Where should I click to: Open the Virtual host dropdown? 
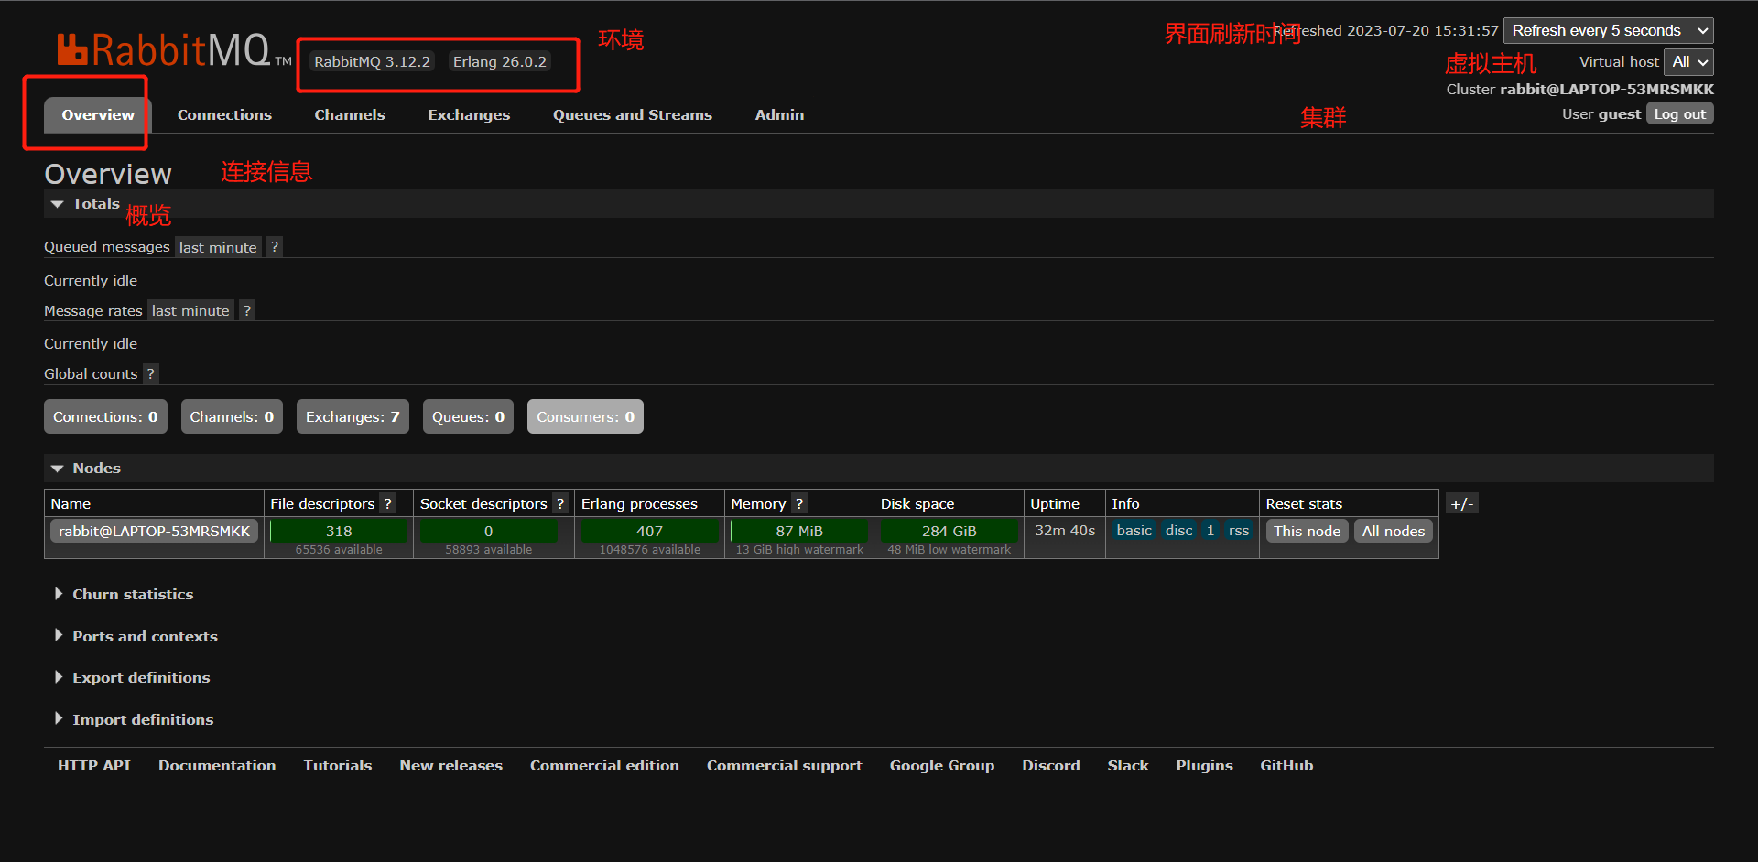click(1688, 62)
